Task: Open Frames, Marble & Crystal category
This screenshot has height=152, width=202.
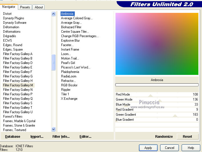Action: pos(19,121)
